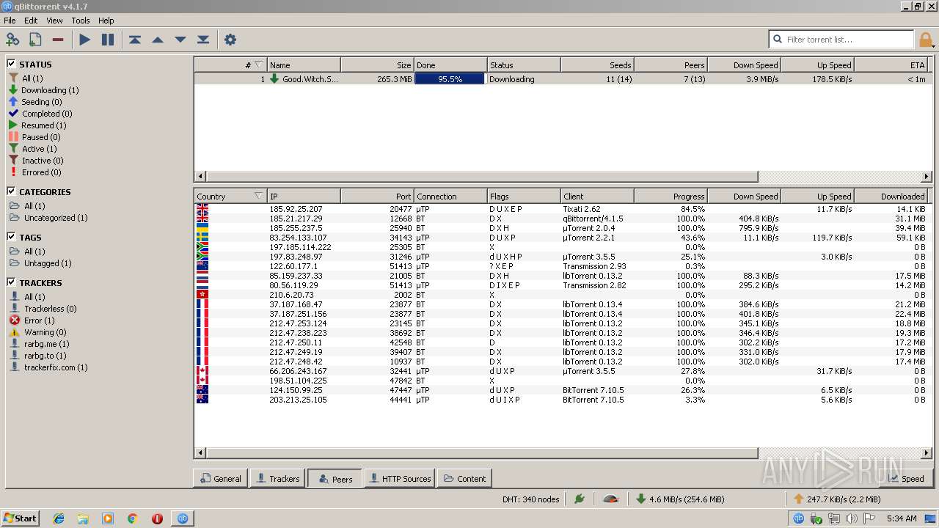Switch to the Content tab
This screenshot has height=528, width=939.
464,478
